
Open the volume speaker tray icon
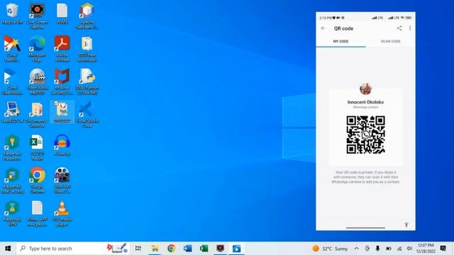coord(409,249)
